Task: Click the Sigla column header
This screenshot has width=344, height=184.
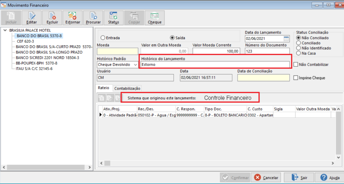Action: pos(284,109)
